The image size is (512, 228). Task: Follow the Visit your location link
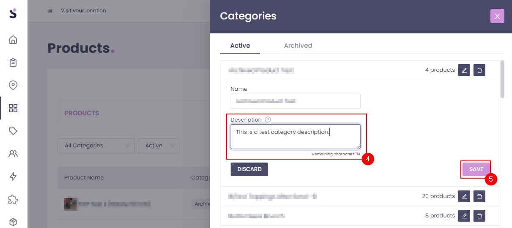(83, 11)
